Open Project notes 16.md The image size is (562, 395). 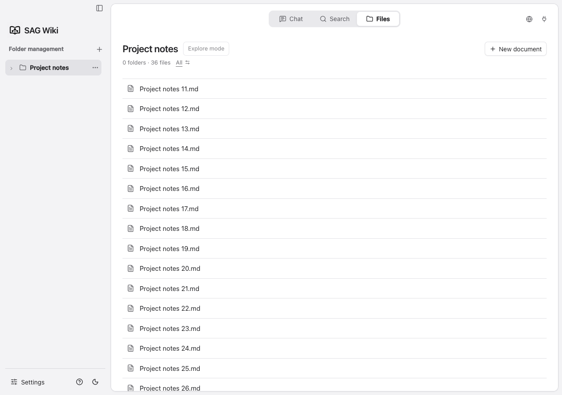[334, 188]
